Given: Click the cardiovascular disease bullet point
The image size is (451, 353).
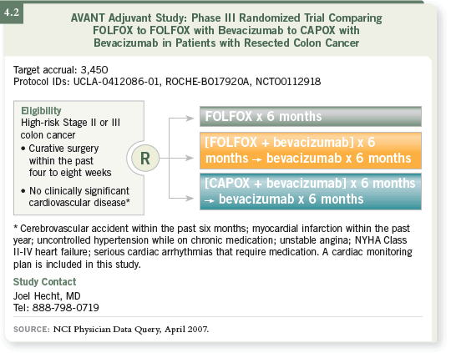Looking at the screenshot, I should coord(75,197).
